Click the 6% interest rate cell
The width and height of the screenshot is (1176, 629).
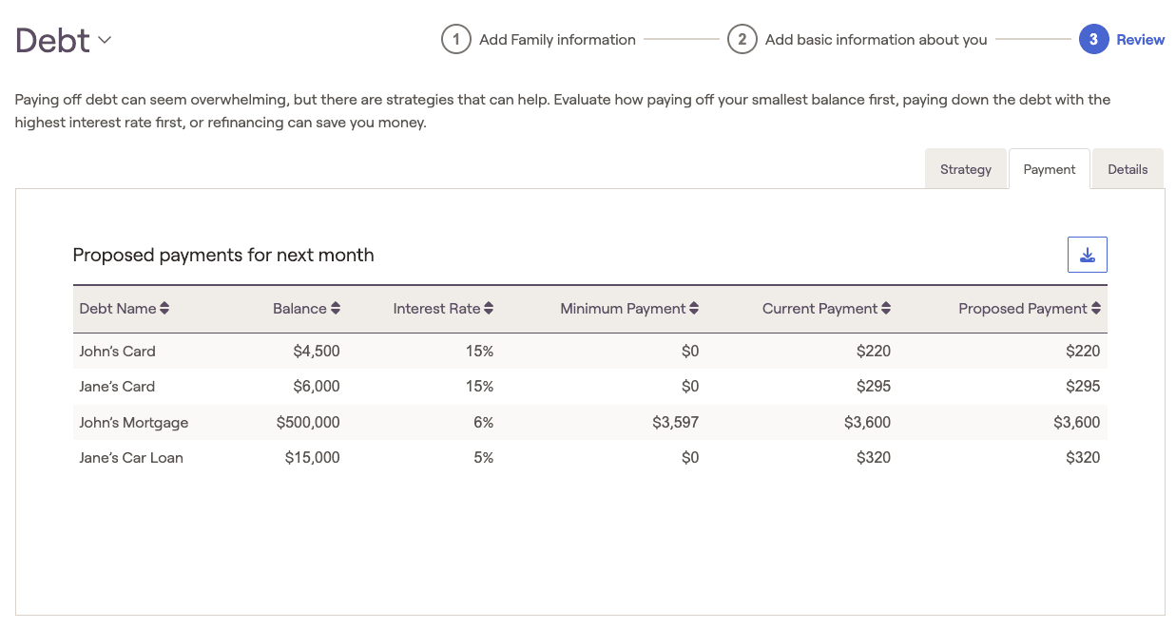pyautogui.click(x=484, y=423)
